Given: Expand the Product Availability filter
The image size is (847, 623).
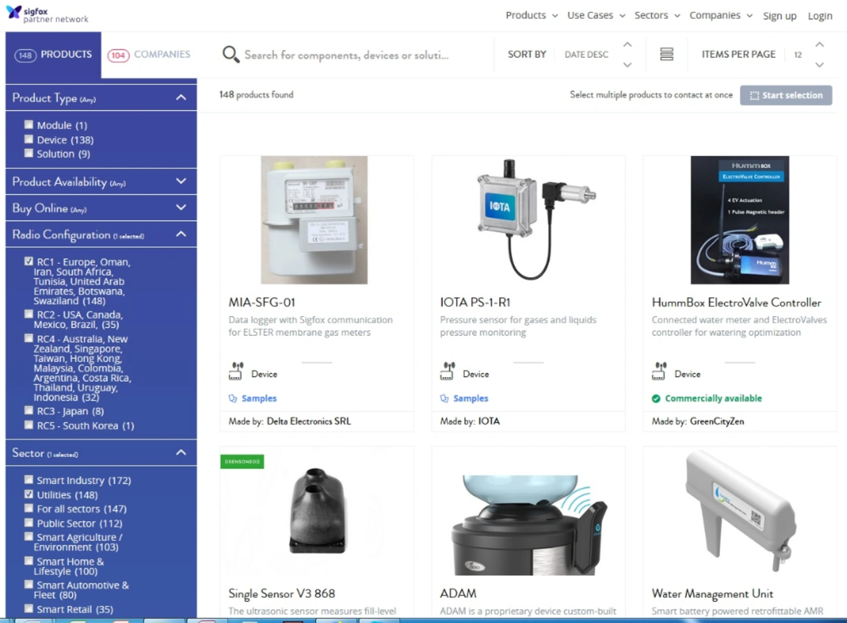Looking at the screenshot, I should (x=181, y=181).
